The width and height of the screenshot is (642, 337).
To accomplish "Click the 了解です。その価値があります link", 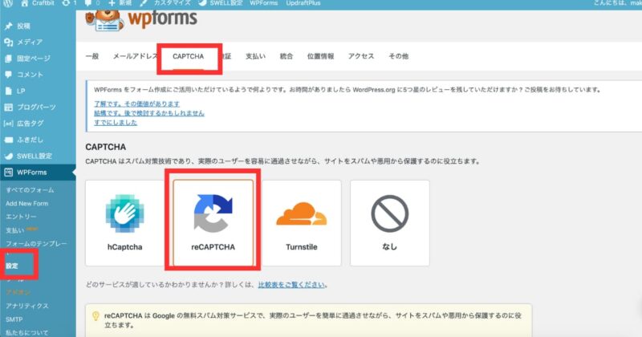I will [136, 104].
